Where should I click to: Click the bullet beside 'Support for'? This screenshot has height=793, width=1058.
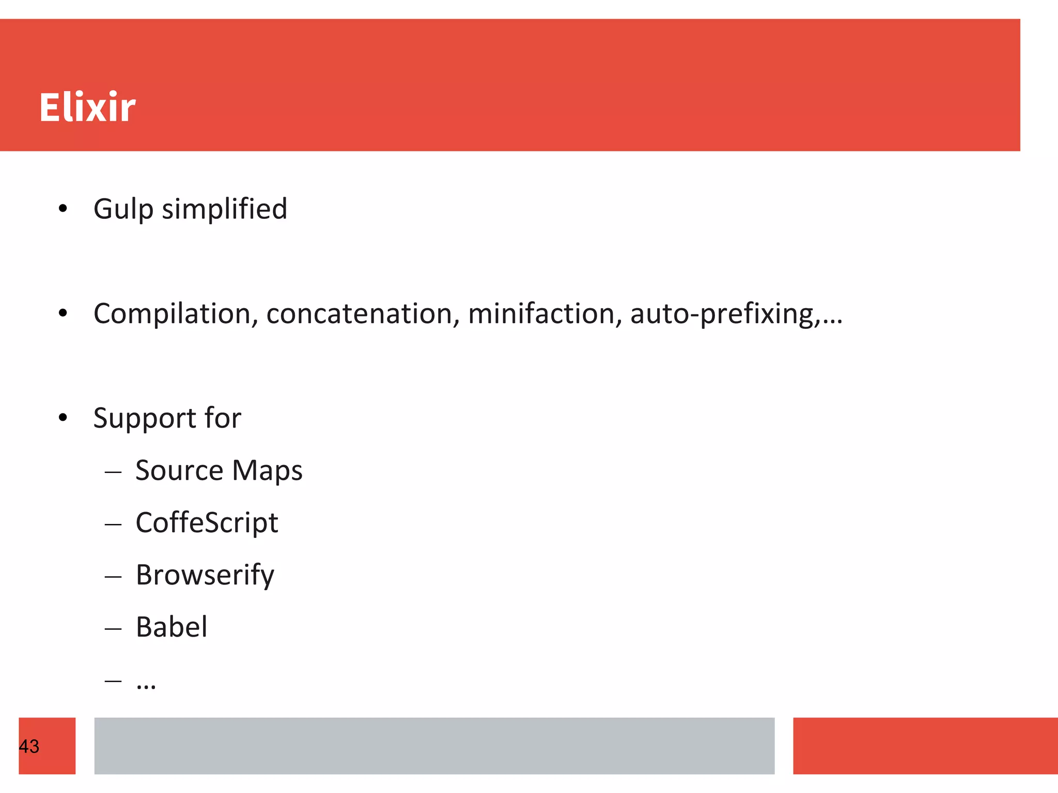pos(63,417)
